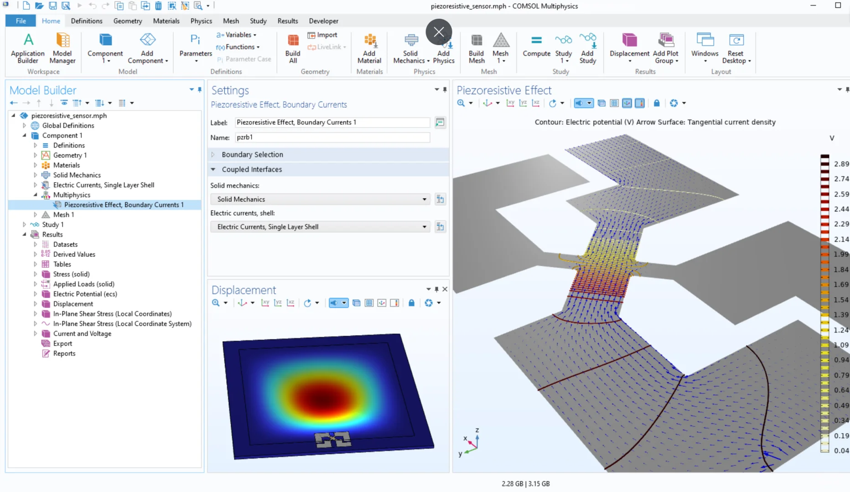Open the Solid mechanics dropdown in Settings
The width and height of the screenshot is (850, 492).
coord(320,199)
